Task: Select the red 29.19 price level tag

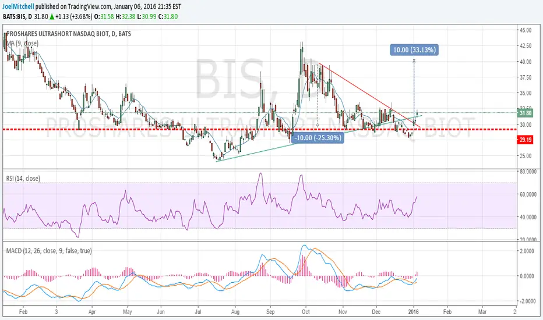Action: pyautogui.click(x=525, y=140)
